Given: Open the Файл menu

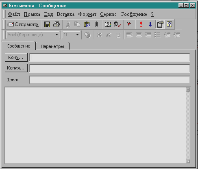Looking at the screenshot, I should click(14, 14).
